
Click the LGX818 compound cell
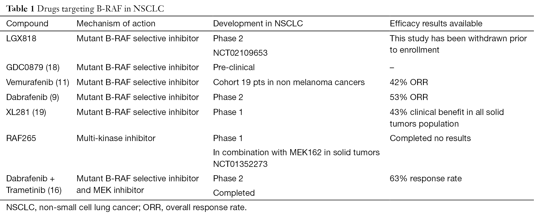(21, 38)
